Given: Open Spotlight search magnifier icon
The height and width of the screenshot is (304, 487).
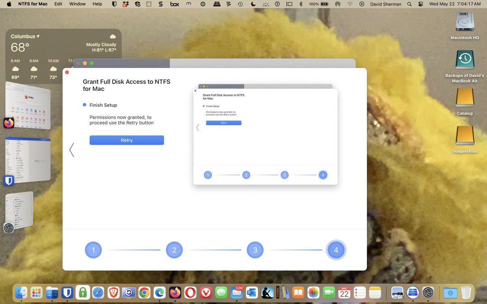Looking at the screenshot, I should (409, 4).
